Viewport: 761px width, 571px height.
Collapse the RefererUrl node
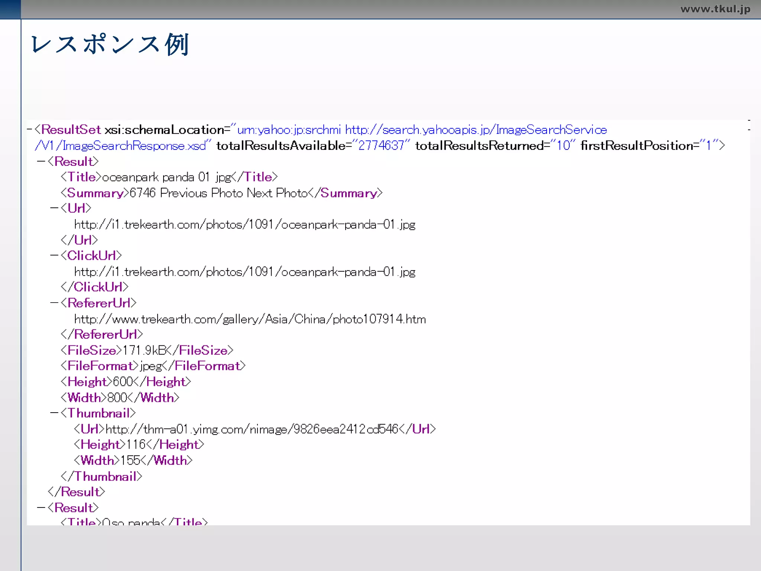tap(55, 303)
